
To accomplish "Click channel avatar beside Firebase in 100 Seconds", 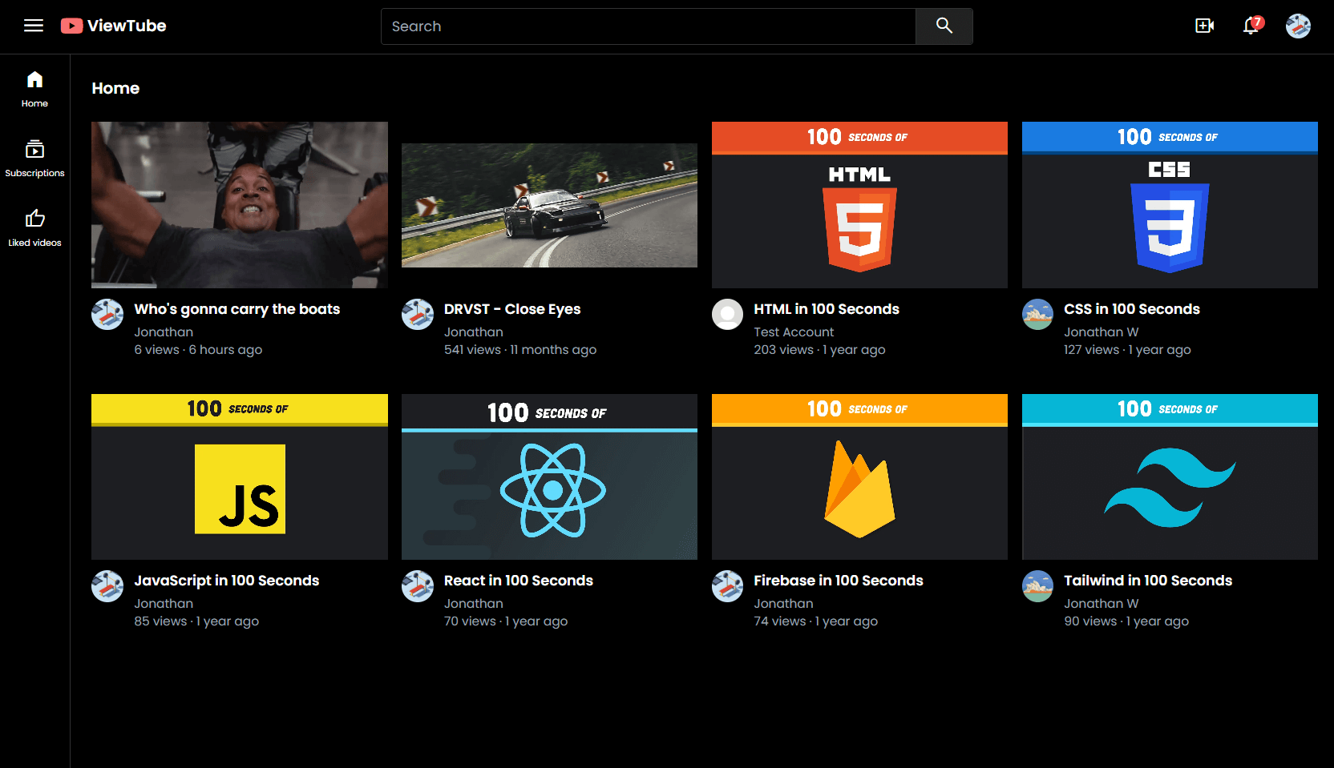I will 728,586.
